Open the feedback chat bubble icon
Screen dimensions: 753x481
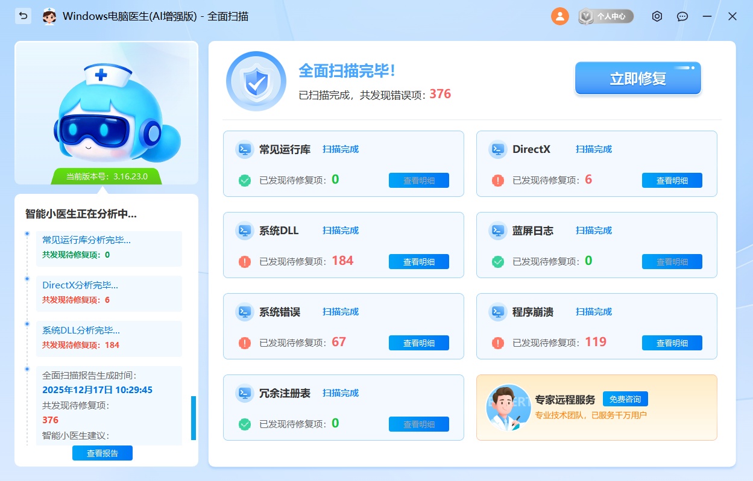[x=682, y=16]
